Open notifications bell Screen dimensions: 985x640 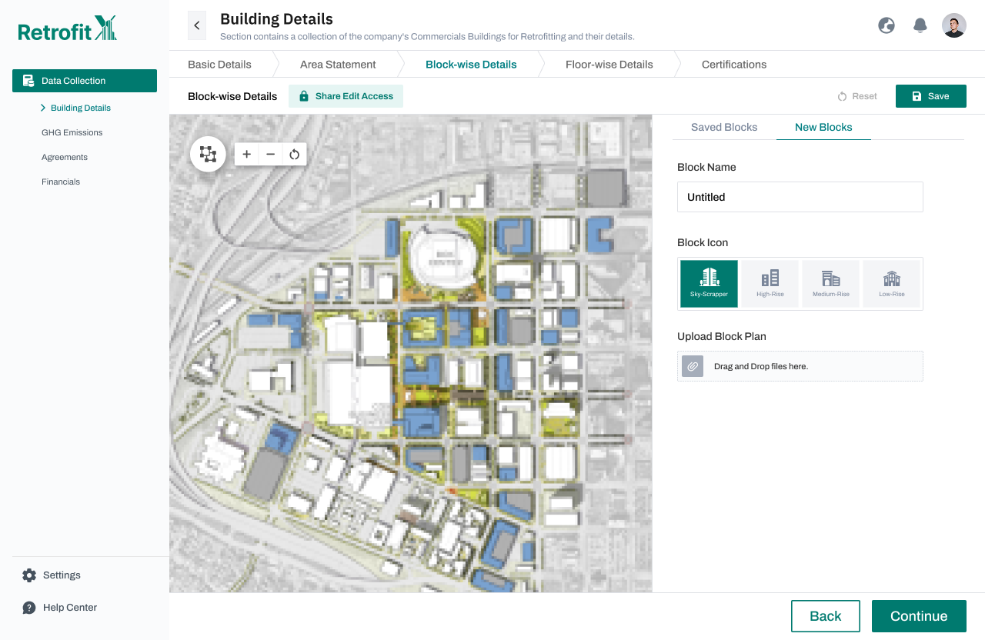(x=920, y=25)
